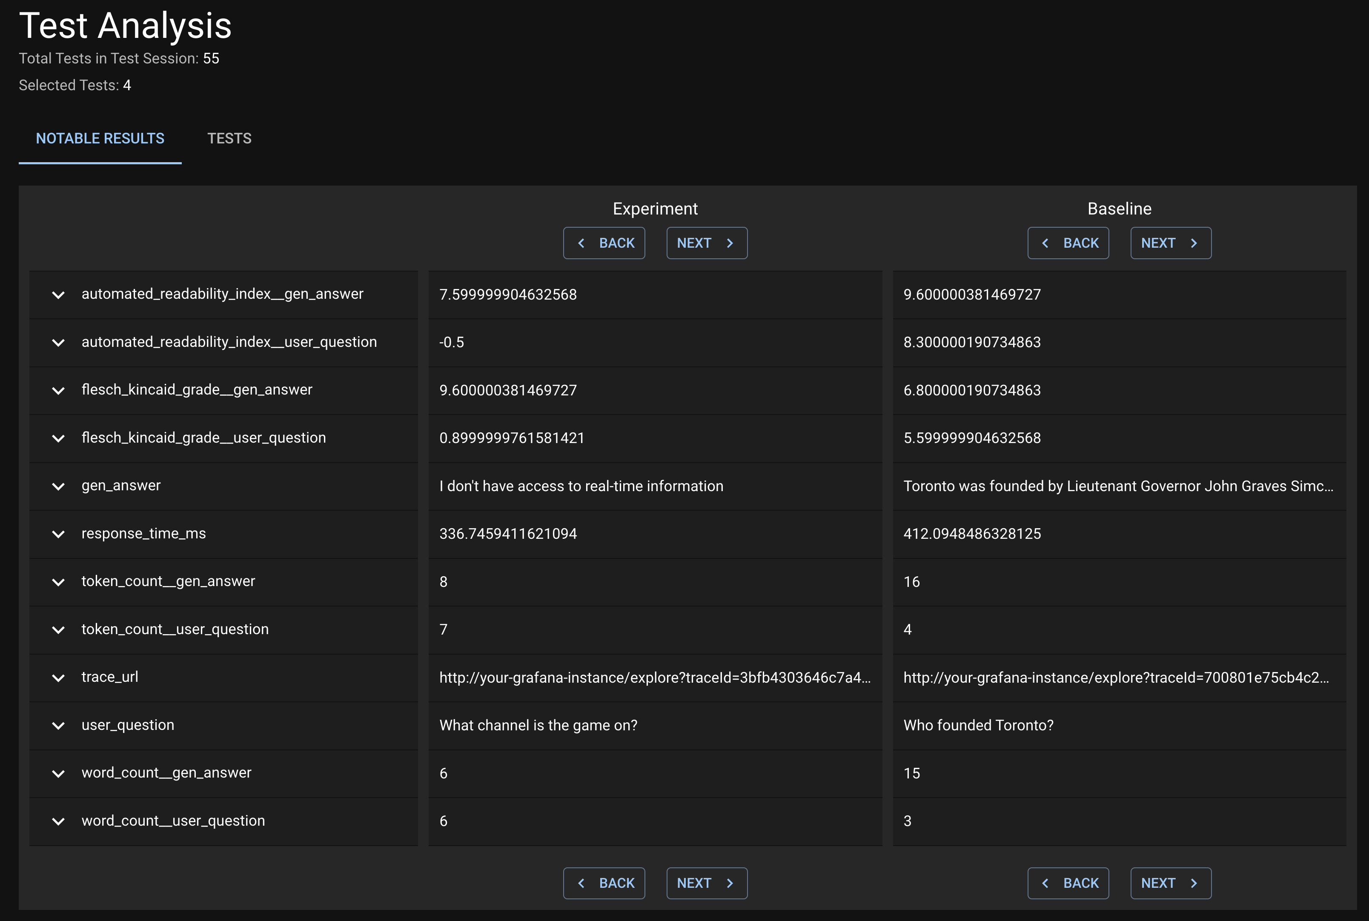
Task: Expand the trace_url row chevron
Action: pyautogui.click(x=58, y=678)
